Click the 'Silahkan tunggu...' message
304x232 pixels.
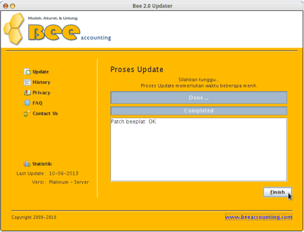(x=199, y=80)
